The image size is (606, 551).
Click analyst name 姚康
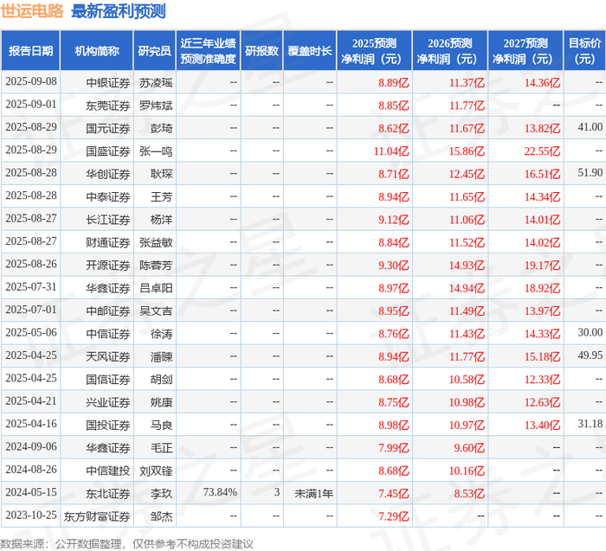pos(161,402)
